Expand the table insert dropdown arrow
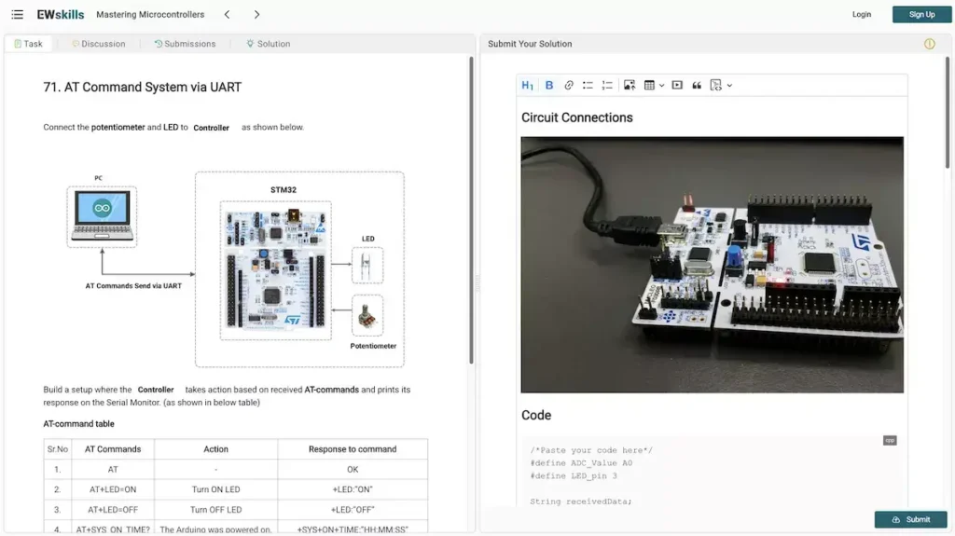955x536 pixels. pyautogui.click(x=661, y=86)
